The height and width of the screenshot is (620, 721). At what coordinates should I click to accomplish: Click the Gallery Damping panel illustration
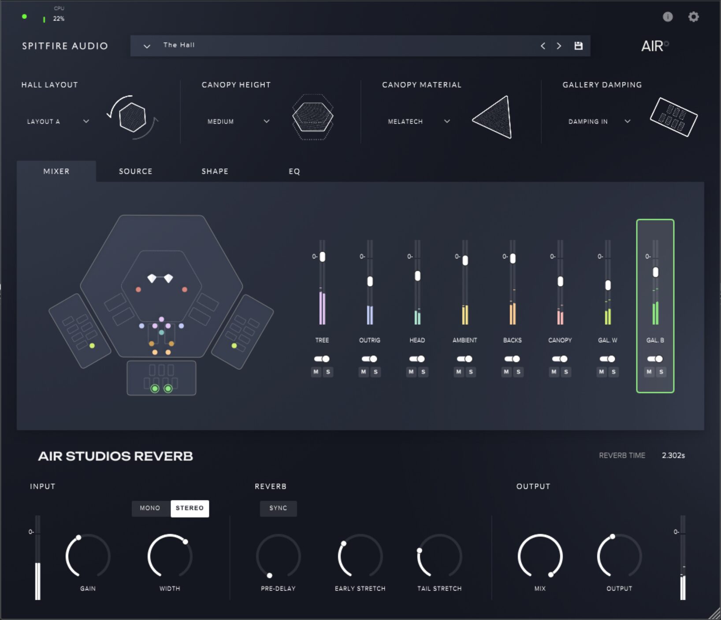point(673,117)
